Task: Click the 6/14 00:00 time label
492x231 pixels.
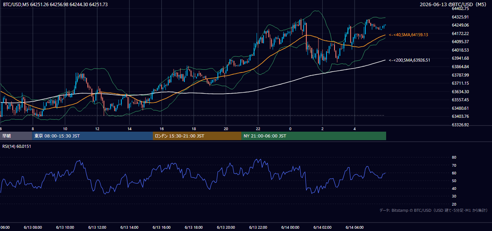Action: pyautogui.click(x=290, y=227)
